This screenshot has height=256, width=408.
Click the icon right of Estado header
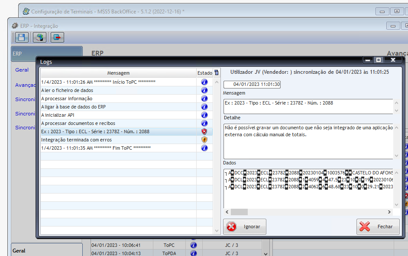click(x=217, y=73)
